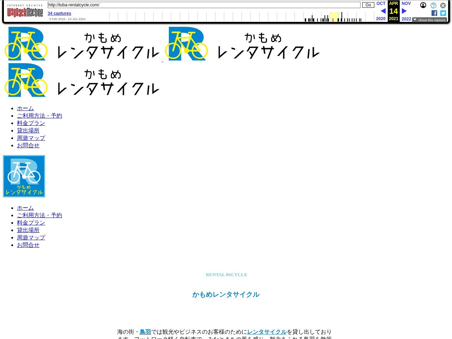Expand the About this capture dropdown
The height and width of the screenshot is (339, 452).
pyautogui.click(x=429, y=20)
